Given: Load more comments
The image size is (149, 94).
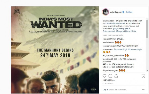Looking at the screenshot, I should 113,35.
